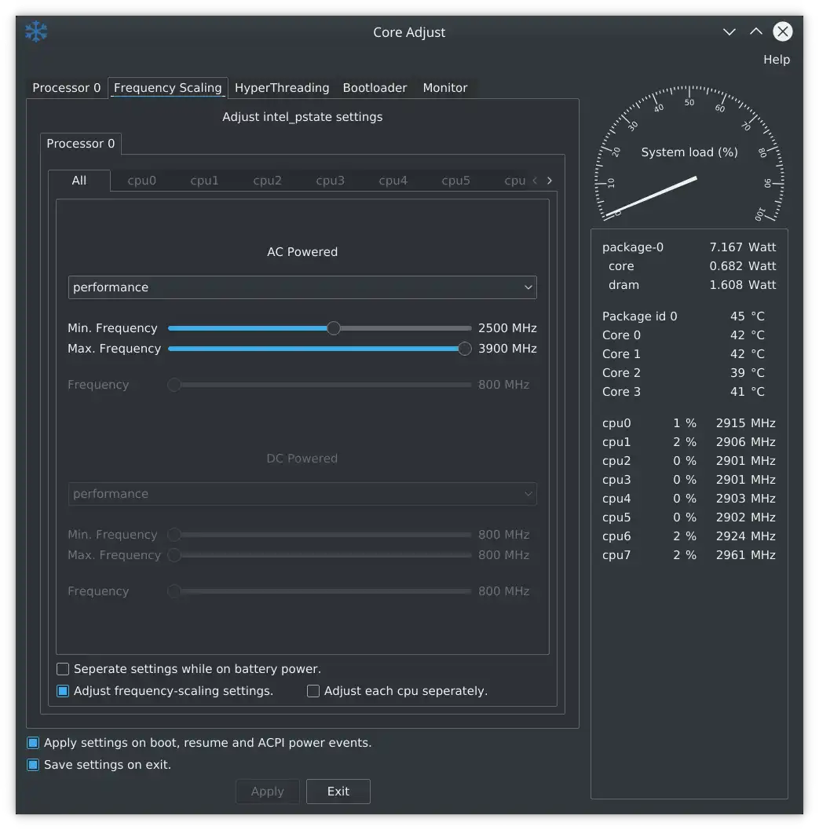The height and width of the screenshot is (830, 819).
Task: Select the cpu5 tab
Action: (x=455, y=181)
